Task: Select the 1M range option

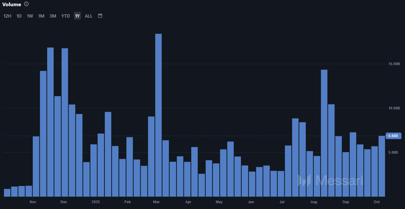Action: click(x=41, y=16)
